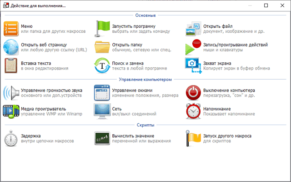291x182 pixels.
Task: Click the stopwatch Задержка icon
Action: 11,138
